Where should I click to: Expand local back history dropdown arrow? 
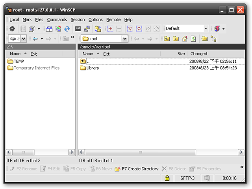tap(42, 39)
